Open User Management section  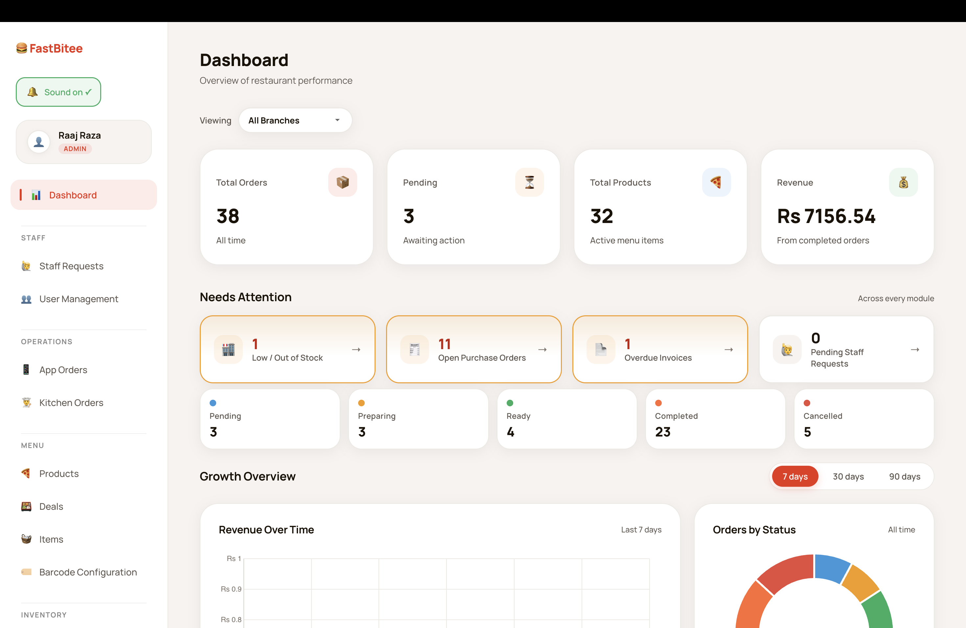83,299
